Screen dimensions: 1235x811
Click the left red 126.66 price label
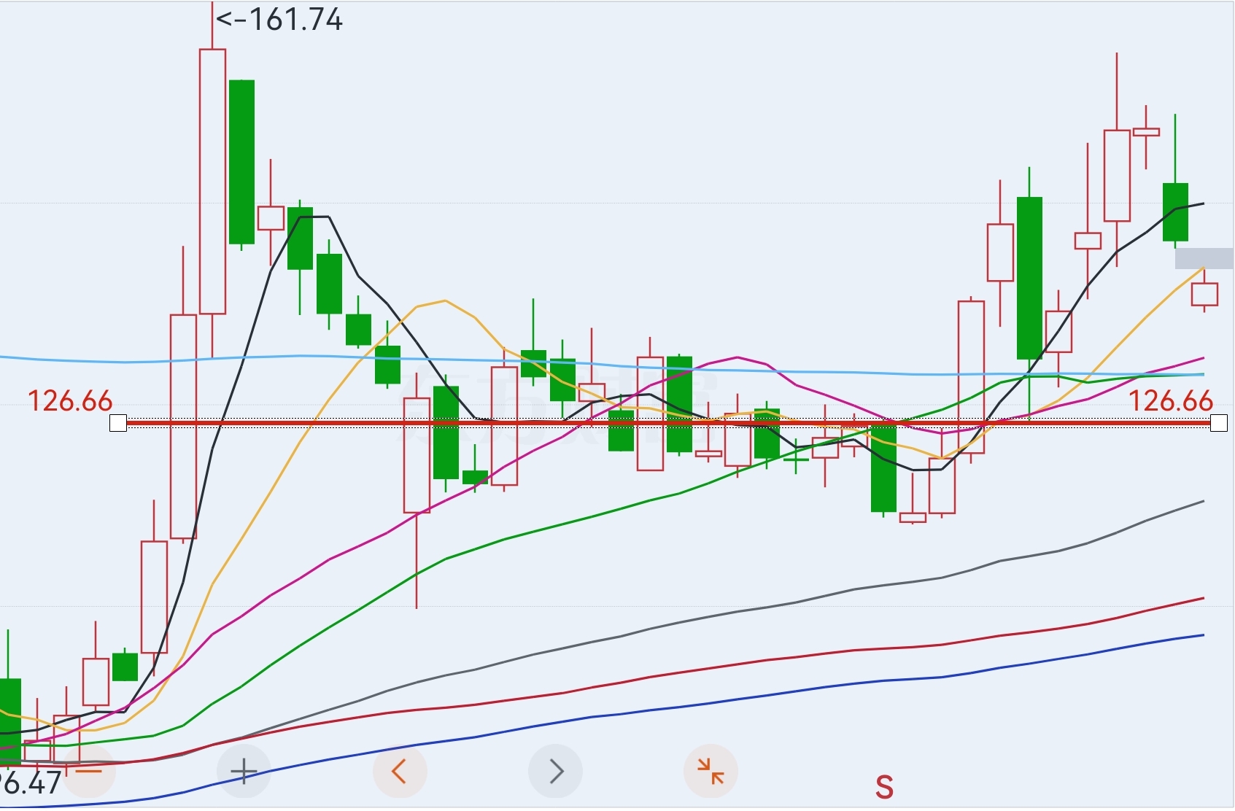[x=70, y=401]
